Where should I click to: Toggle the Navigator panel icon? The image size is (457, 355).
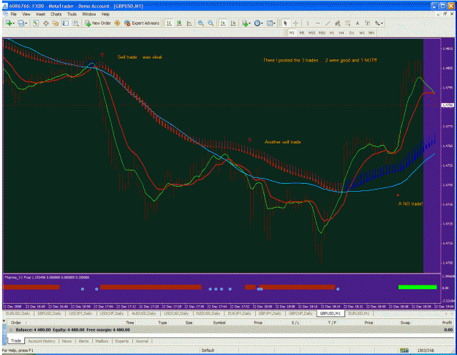tap(56, 23)
